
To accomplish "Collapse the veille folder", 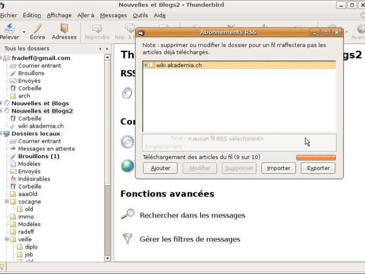I will (7, 239).
